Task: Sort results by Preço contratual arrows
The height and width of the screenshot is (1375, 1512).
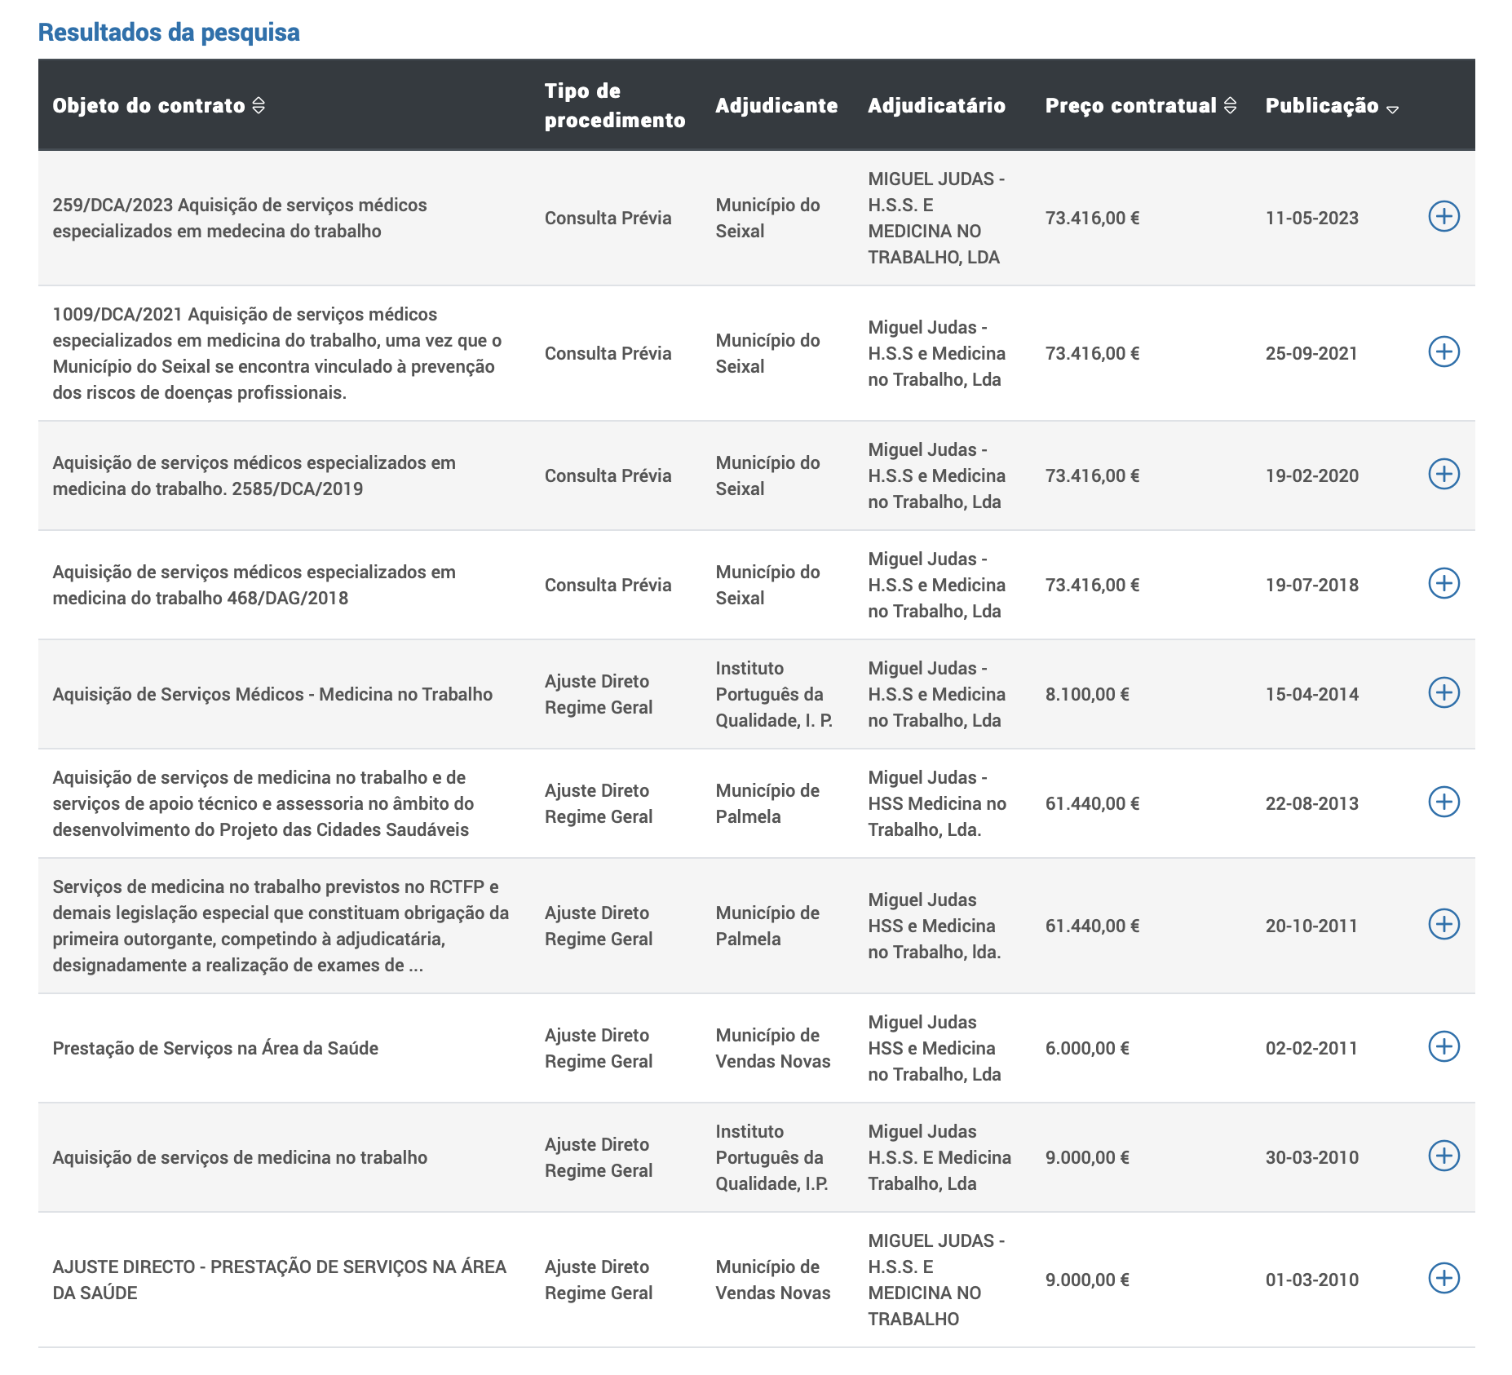Action: (1230, 106)
